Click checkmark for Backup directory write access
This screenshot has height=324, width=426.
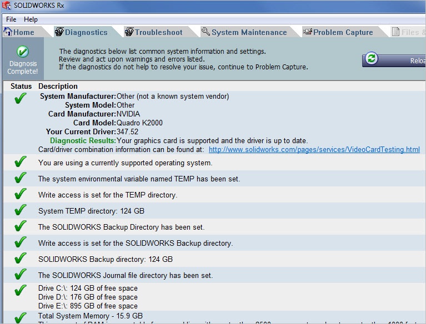tap(21, 242)
